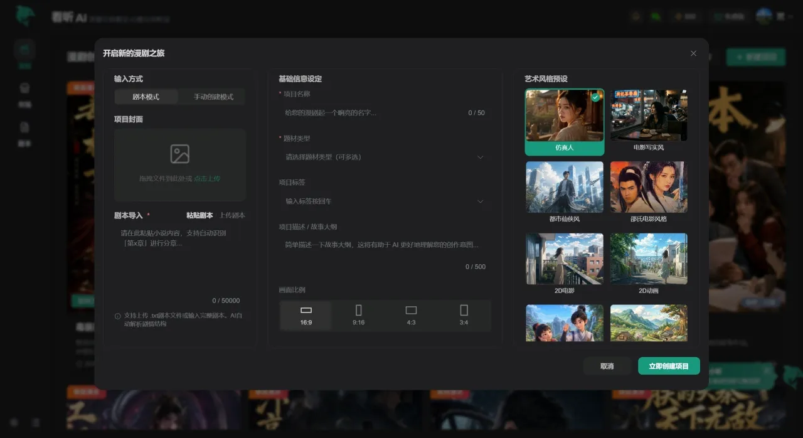Click the dolphin logo in background page
The height and width of the screenshot is (438, 803).
(x=25, y=16)
